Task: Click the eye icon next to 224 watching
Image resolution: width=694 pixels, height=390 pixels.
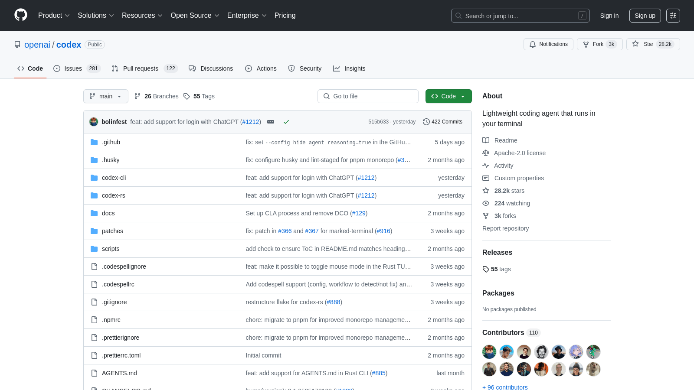Action: (x=486, y=203)
